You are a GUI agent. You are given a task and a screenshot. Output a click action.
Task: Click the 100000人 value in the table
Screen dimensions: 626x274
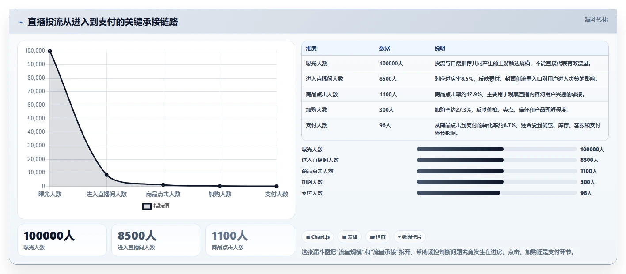[x=391, y=64]
